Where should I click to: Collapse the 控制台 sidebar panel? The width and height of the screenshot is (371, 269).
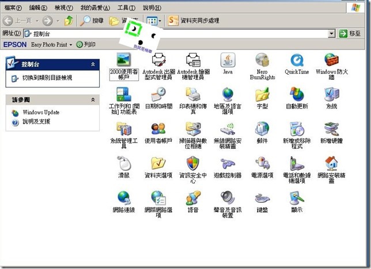(93, 64)
